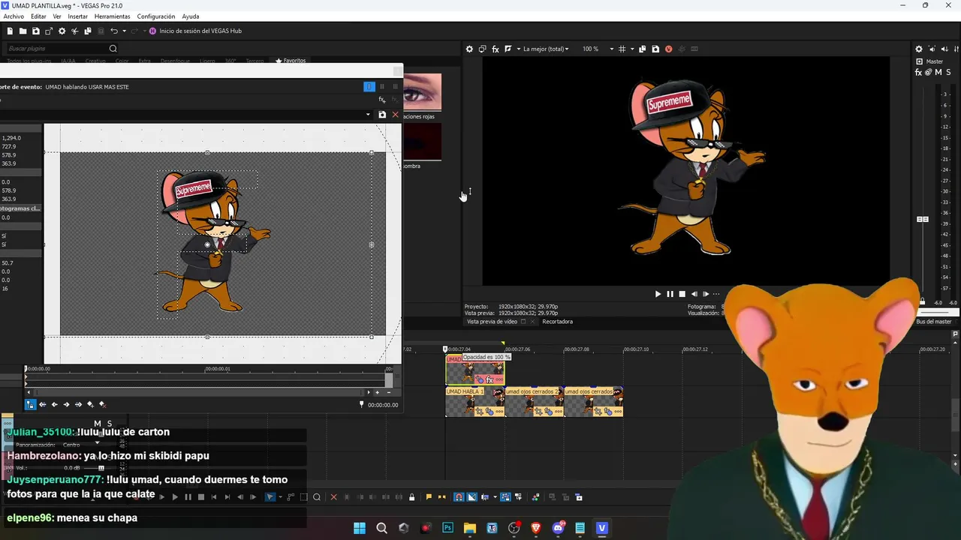This screenshot has width=961, height=540.
Task: Open a project with the folder icon
Action: pos(23,31)
